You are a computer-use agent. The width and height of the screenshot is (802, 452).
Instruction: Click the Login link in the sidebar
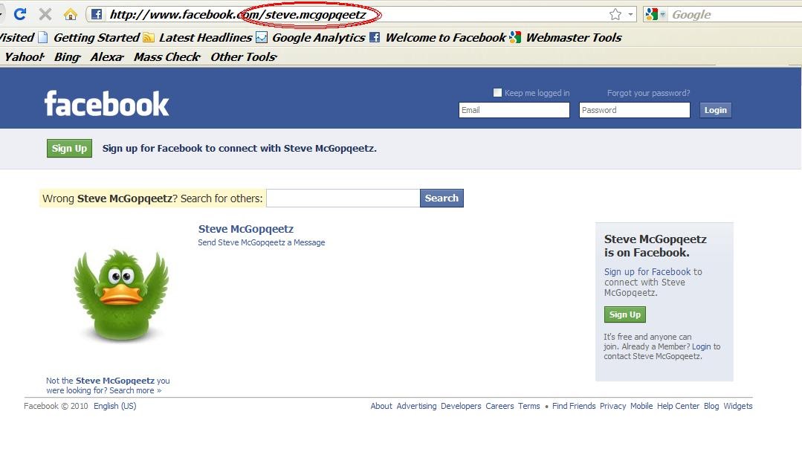tap(701, 346)
